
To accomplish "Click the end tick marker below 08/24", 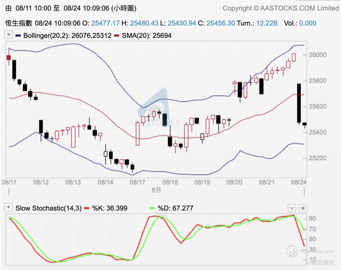I will click(304, 191).
